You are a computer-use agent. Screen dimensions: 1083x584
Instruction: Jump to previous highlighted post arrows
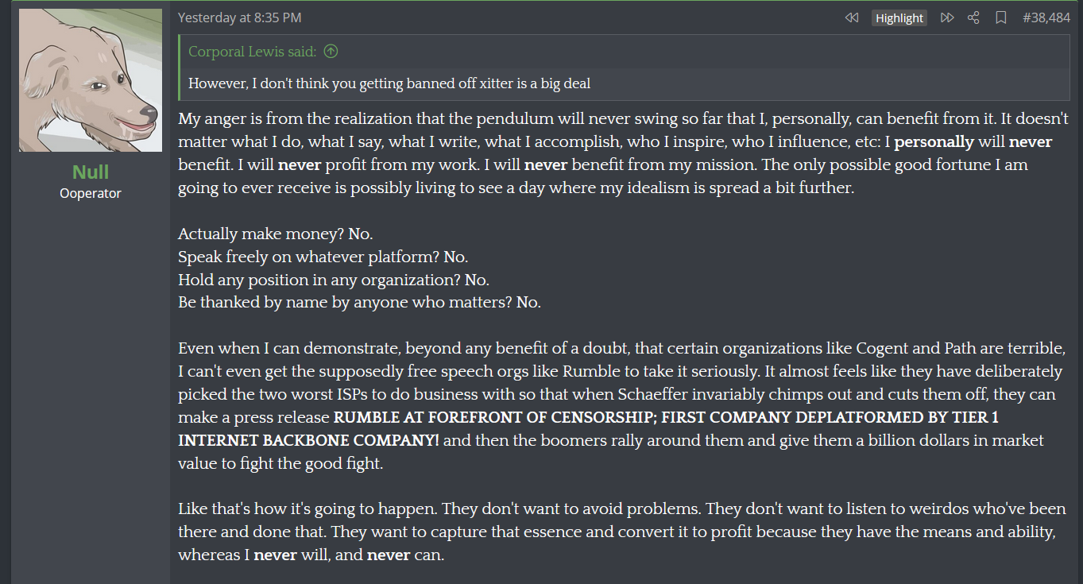pyautogui.click(x=852, y=17)
